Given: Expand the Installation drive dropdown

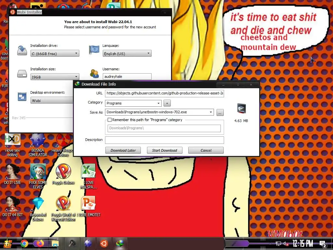Looking at the screenshot, I should pyautogui.click(x=55, y=53).
